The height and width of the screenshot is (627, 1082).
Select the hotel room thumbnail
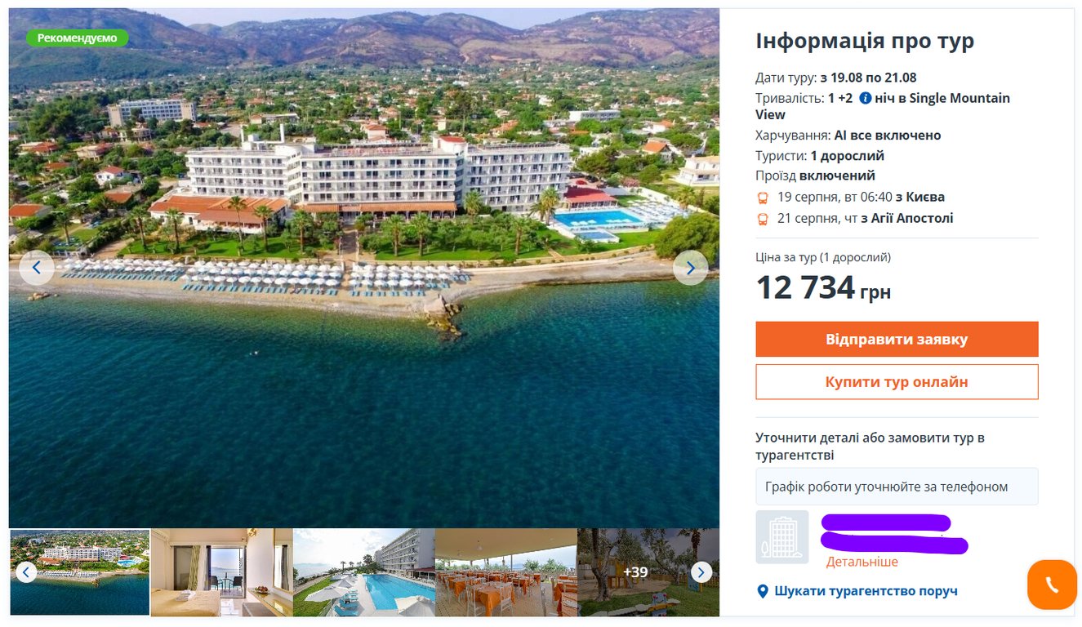pos(220,572)
